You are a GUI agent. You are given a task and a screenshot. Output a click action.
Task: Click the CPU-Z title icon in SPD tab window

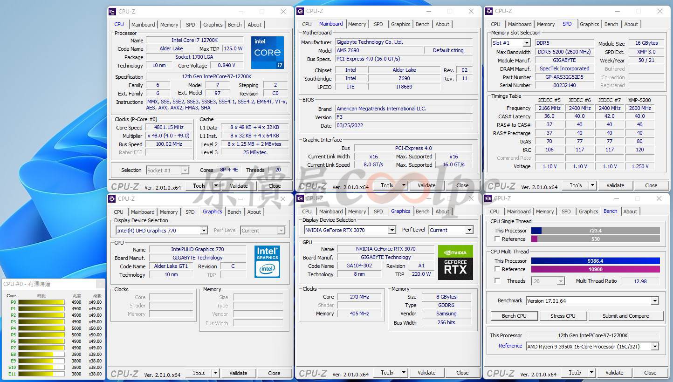click(489, 11)
